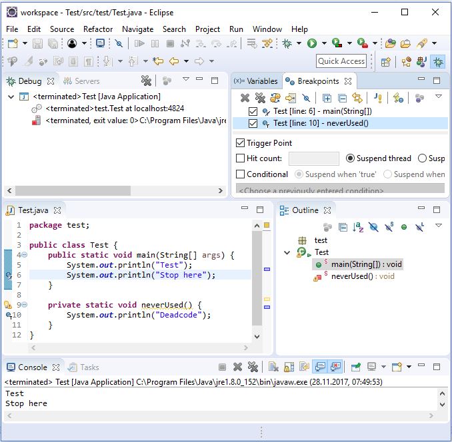Image resolution: width=452 pixels, height=442 pixels.
Task: Select neverUsed() in the Outline
Action: (354, 276)
